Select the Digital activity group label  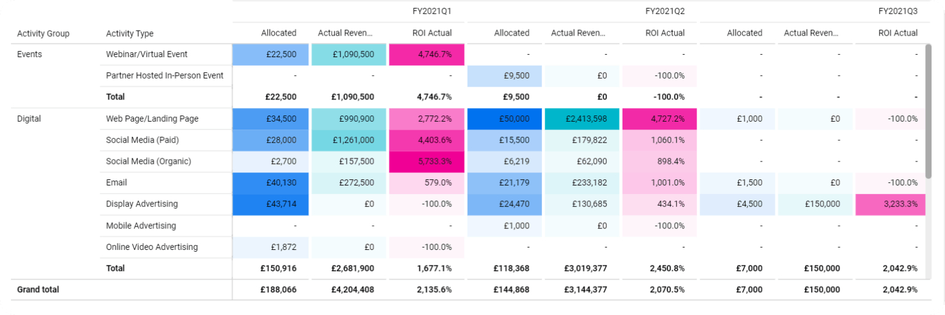click(x=29, y=119)
